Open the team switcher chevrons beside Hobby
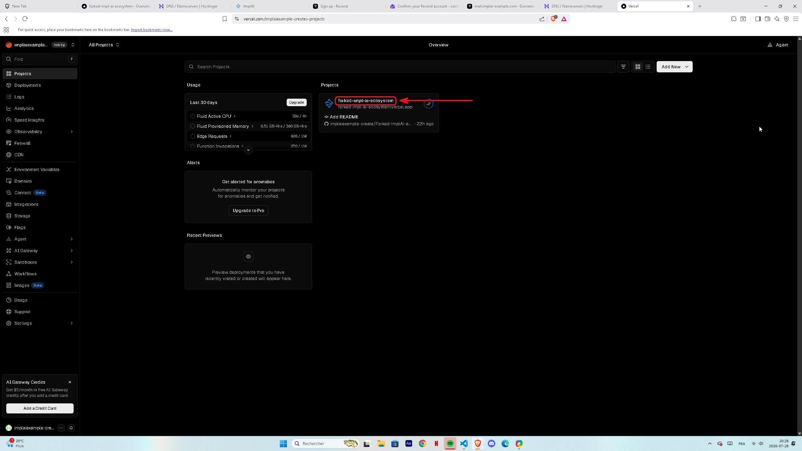 coord(73,45)
